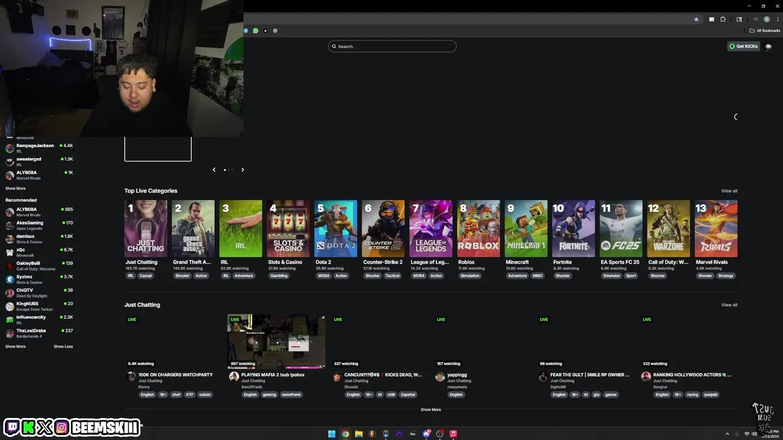The height and width of the screenshot is (440, 783).
Task: Open the IRL category card
Action: 241,229
